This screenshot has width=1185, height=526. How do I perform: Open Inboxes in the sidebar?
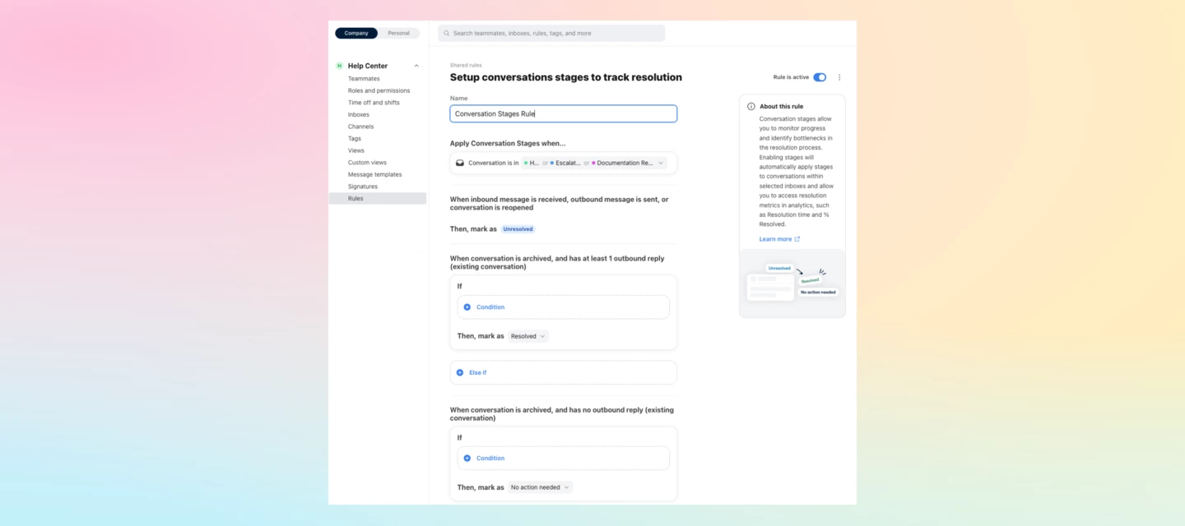point(359,114)
